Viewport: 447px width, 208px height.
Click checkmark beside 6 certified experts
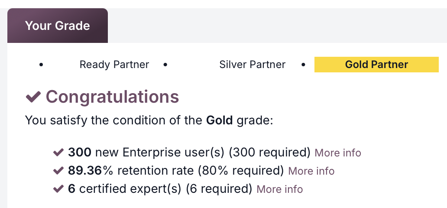click(x=58, y=189)
